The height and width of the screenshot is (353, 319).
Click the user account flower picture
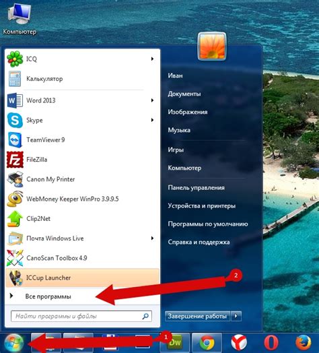click(212, 46)
